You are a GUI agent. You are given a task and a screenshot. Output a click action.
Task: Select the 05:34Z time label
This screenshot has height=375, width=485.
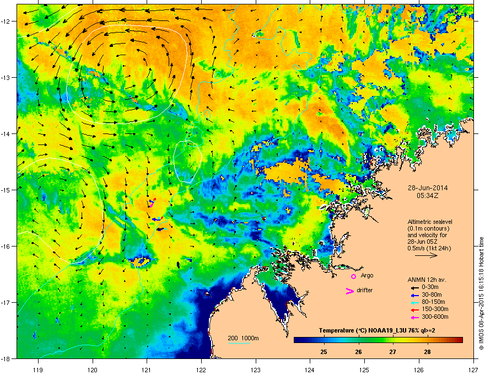pyautogui.click(x=428, y=196)
